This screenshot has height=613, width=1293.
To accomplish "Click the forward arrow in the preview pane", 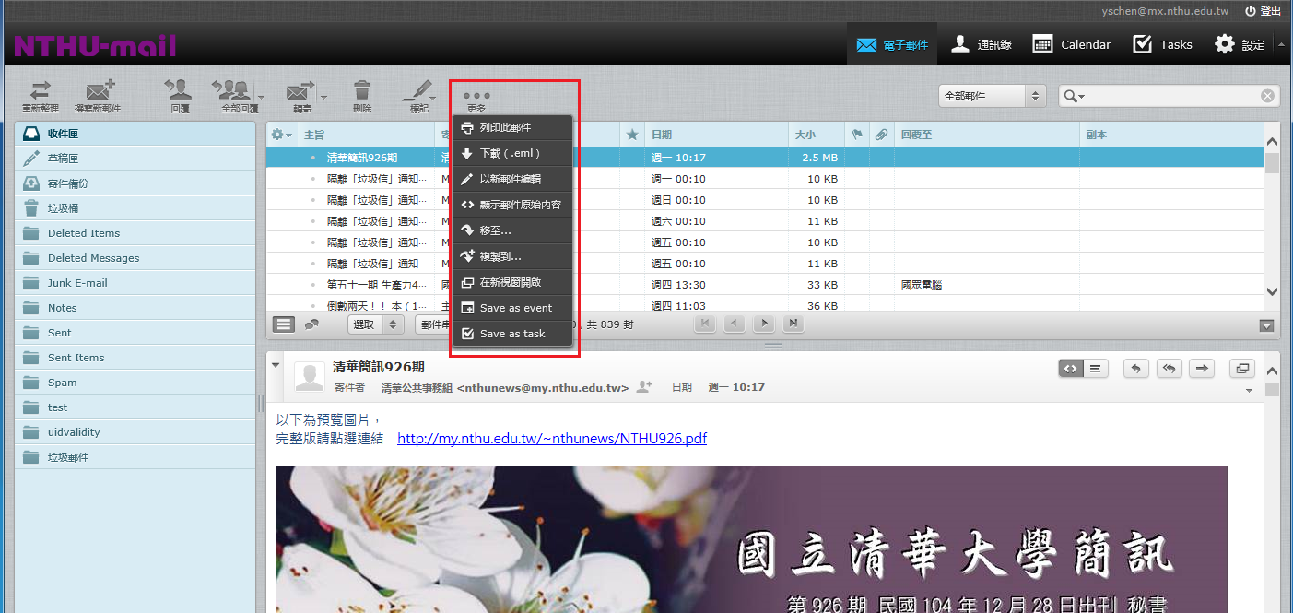I will 1202,369.
